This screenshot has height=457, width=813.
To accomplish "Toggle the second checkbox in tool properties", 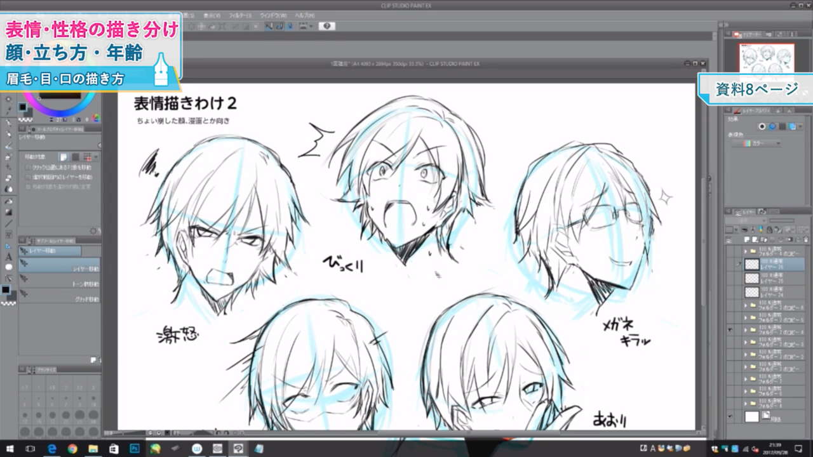I will click(28, 177).
